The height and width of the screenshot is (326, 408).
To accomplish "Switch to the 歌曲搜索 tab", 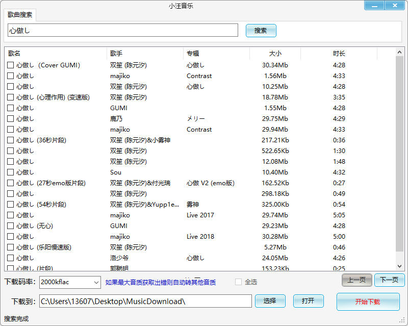I will point(20,15).
